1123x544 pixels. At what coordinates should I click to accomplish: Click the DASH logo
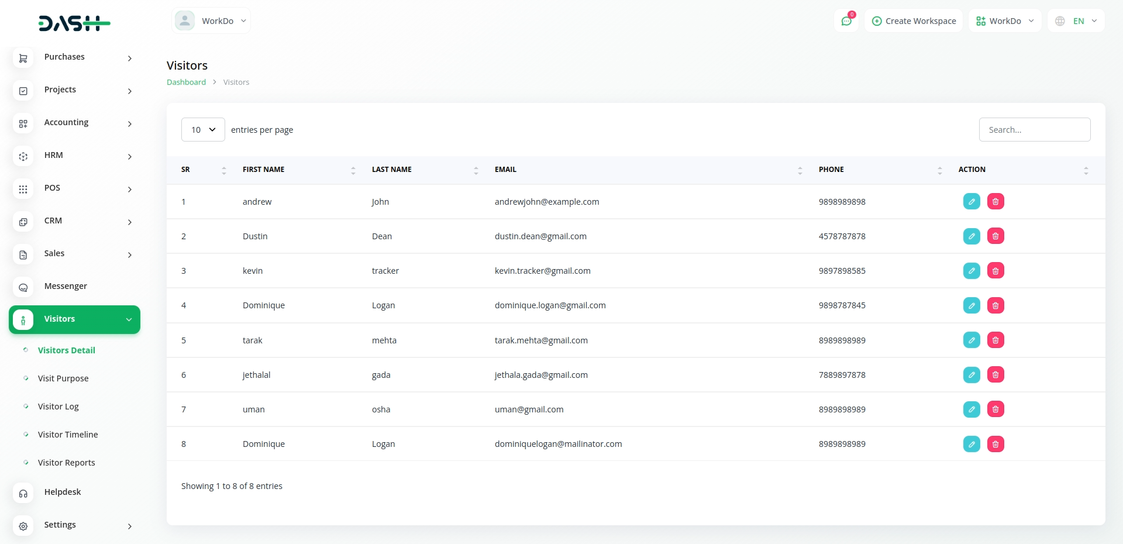click(x=74, y=23)
